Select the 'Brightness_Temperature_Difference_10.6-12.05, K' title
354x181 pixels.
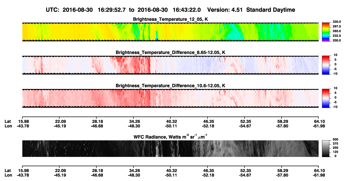(171, 86)
